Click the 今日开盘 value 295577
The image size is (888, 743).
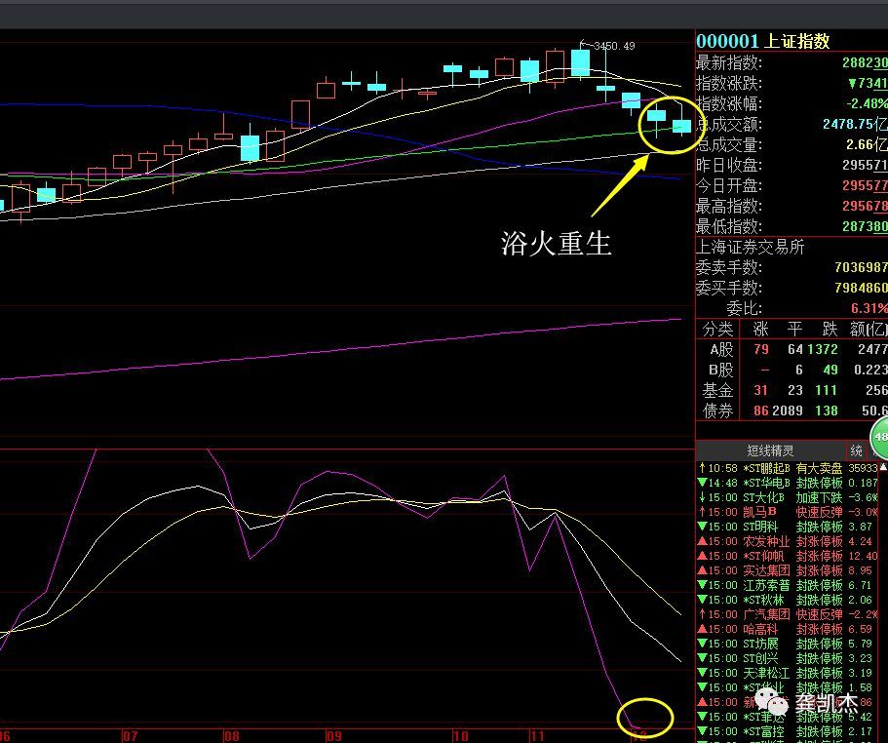[865, 185]
